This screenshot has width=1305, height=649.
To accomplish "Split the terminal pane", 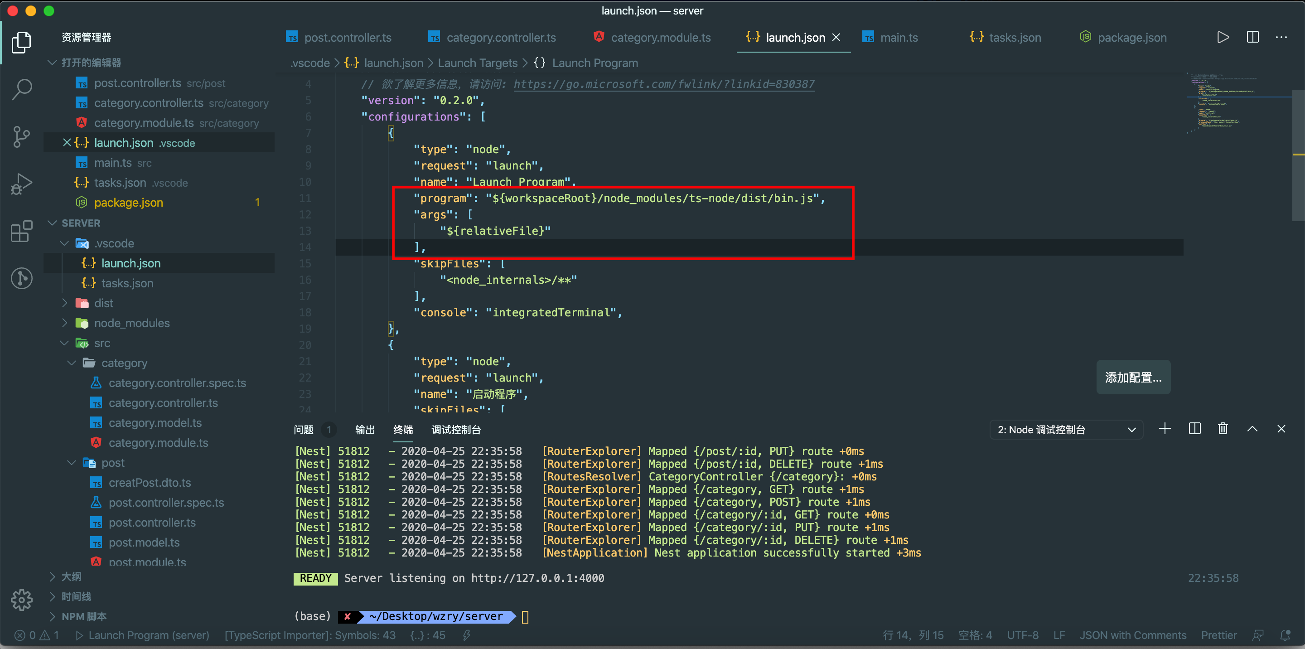I will pos(1194,429).
